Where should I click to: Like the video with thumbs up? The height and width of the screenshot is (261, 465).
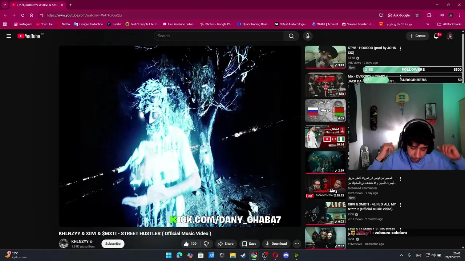point(190,244)
